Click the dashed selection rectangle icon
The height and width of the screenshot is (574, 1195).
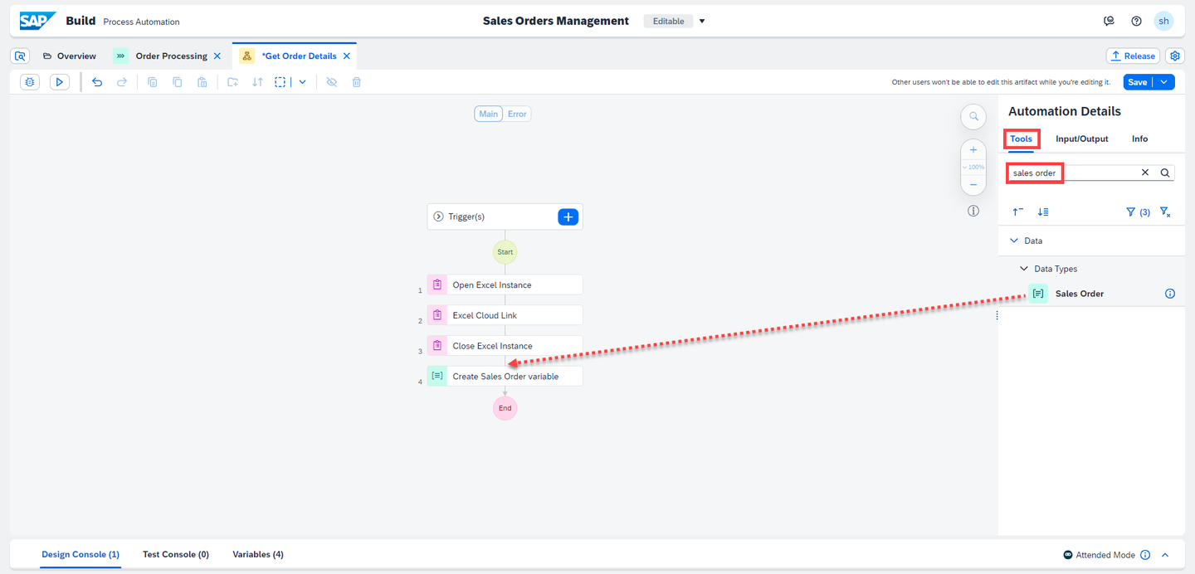pyautogui.click(x=281, y=82)
